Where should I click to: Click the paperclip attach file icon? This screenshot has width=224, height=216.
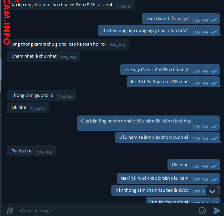10,211
